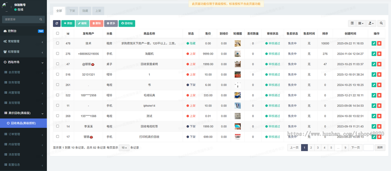The image size is (391, 171).
Task: Check the box for row 261
Action: point(58,85)
